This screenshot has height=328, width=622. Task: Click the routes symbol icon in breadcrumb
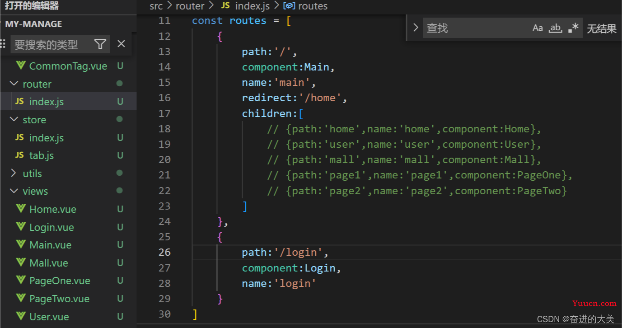point(289,6)
